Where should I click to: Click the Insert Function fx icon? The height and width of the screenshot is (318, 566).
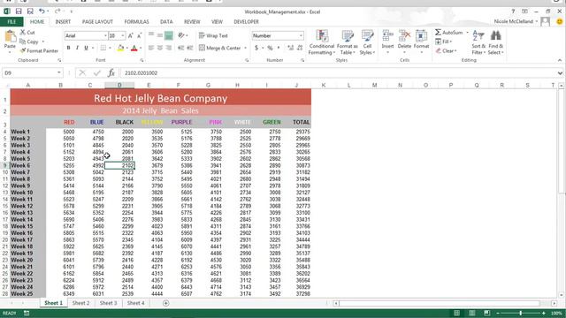(111, 72)
